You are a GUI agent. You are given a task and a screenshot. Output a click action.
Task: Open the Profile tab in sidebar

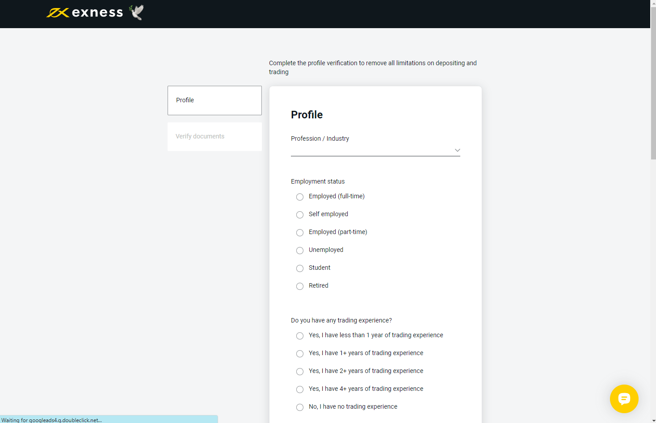click(x=214, y=101)
